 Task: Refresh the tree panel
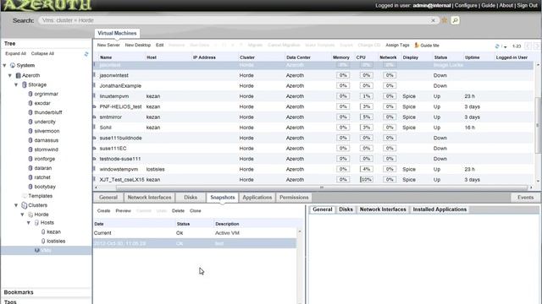pyautogui.click(x=86, y=54)
